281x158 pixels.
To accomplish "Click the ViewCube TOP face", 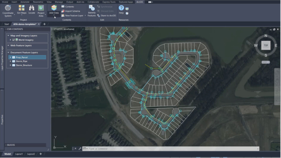I will coord(266,45).
